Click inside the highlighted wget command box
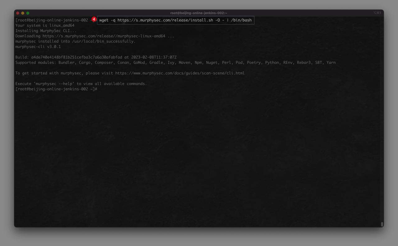 (175, 20)
